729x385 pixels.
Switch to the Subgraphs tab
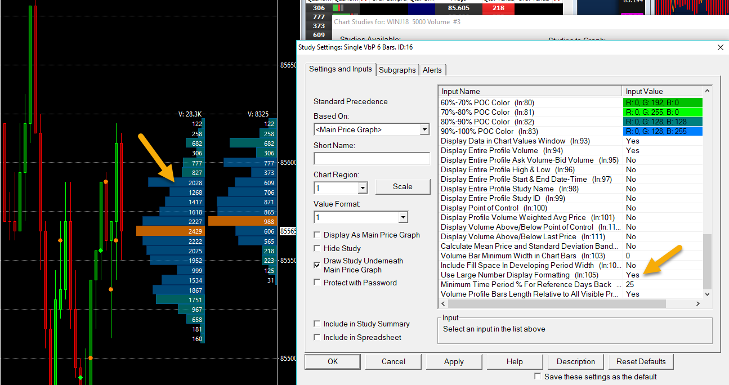point(397,70)
